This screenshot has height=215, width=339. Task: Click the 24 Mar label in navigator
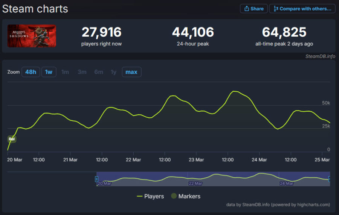pyautogui.click(x=287, y=183)
